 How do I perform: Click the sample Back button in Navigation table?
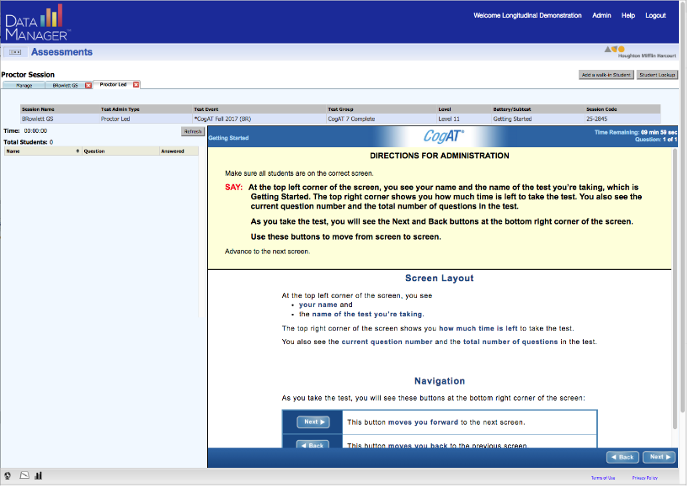coord(312,445)
